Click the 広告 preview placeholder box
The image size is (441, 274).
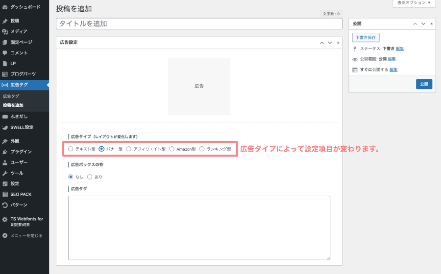coord(199,87)
